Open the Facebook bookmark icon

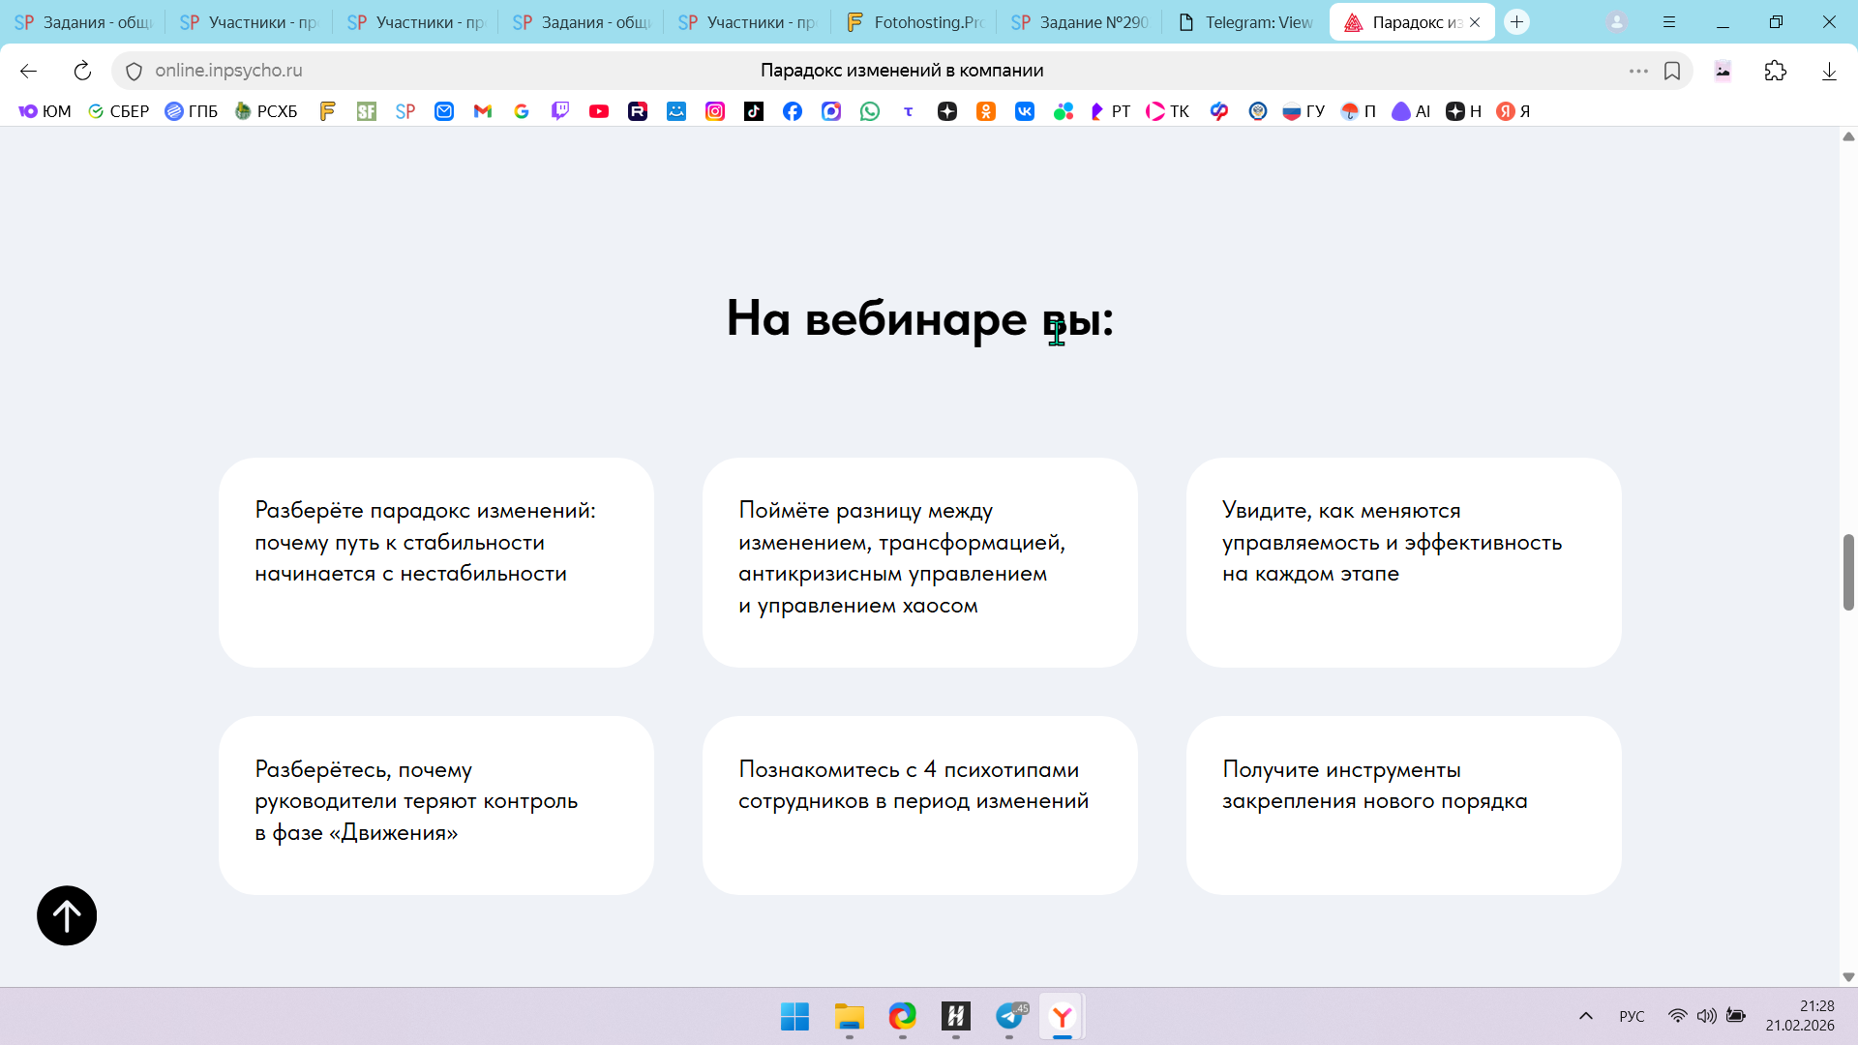click(793, 111)
